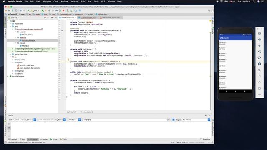Open the Build menu

[x=83, y=2]
